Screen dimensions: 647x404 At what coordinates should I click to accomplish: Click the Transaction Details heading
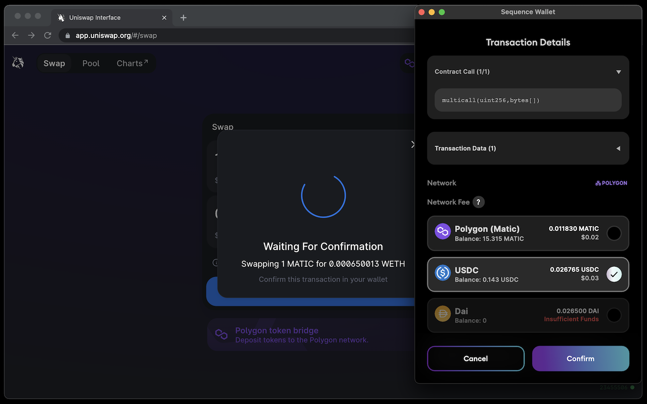tap(528, 42)
